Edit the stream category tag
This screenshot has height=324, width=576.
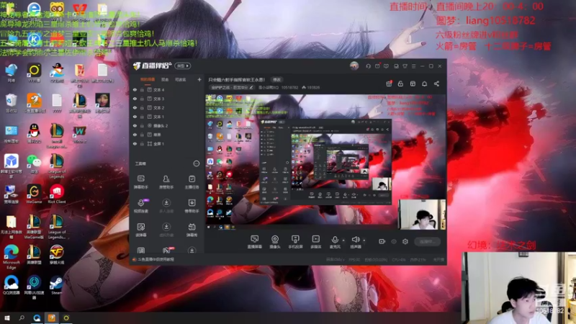(x=232, y=87)
